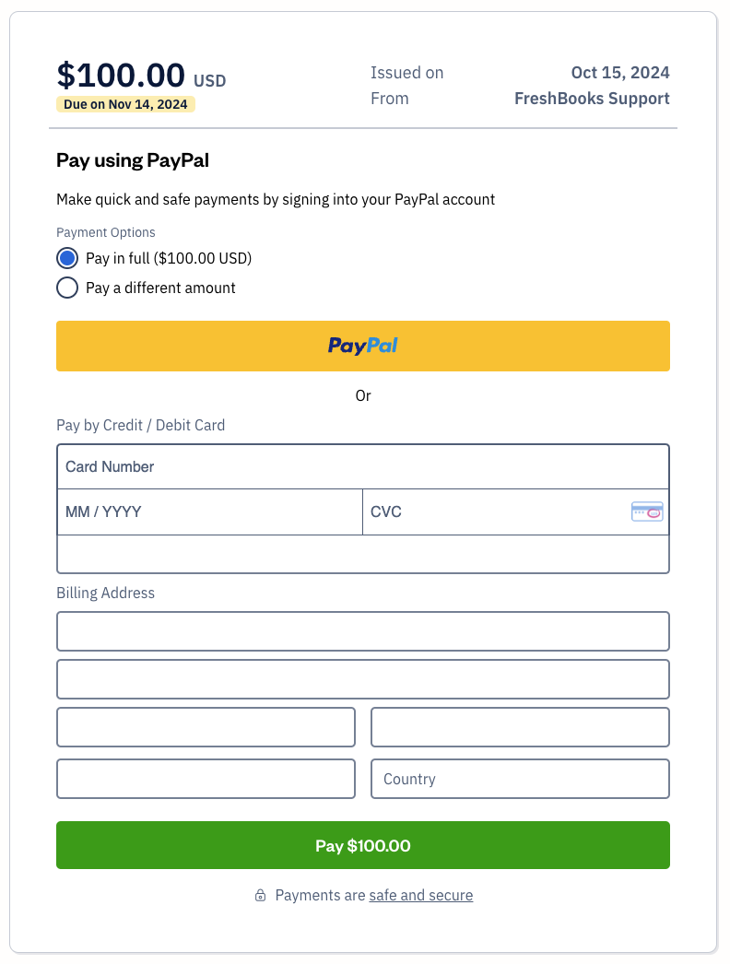Choose Pay a different amount option

[67, 288]
